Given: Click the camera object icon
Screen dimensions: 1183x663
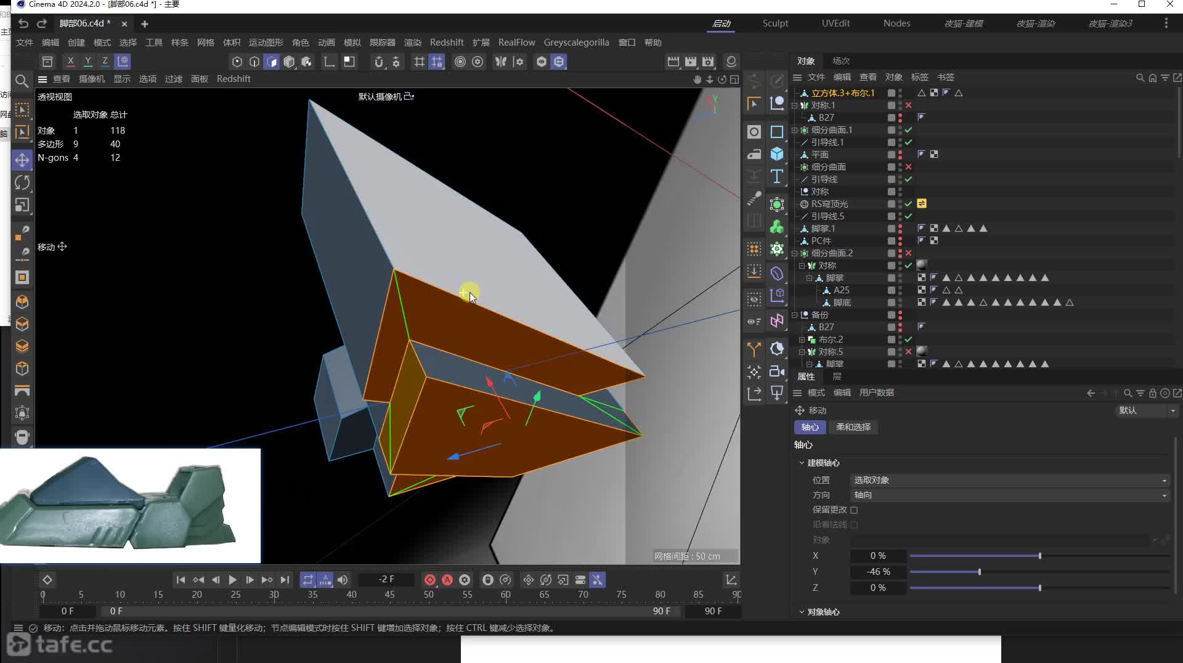Looking at the screenshot, I should coord(777,372).
